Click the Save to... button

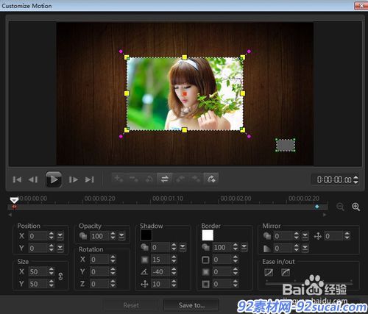(x=191, y=305)
